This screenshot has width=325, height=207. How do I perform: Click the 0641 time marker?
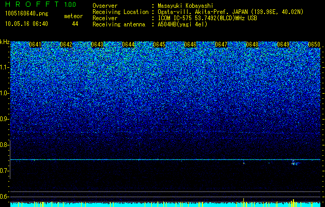pyautogui.click(x=35, y=45)
